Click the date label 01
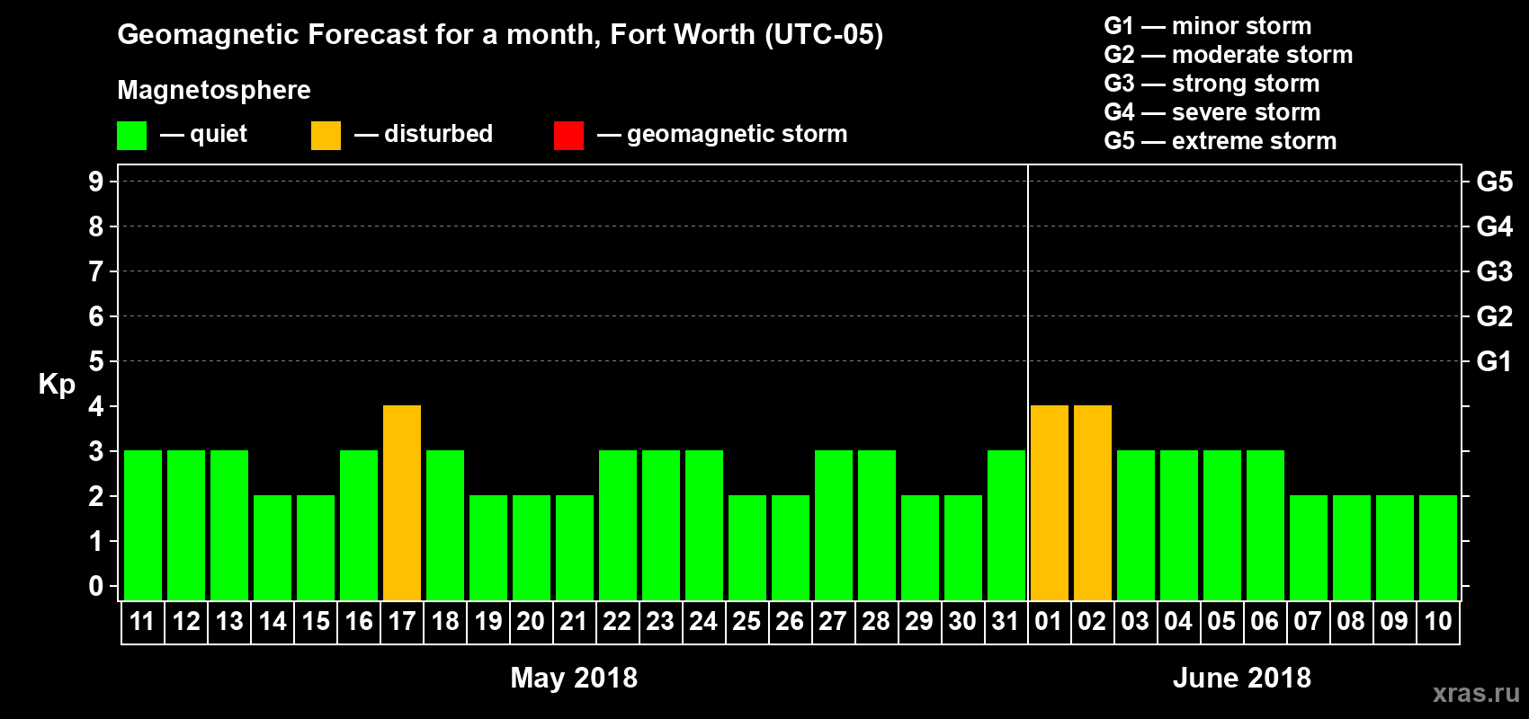The width and height of the screenshot is (1529, 719). point(1049,621)
